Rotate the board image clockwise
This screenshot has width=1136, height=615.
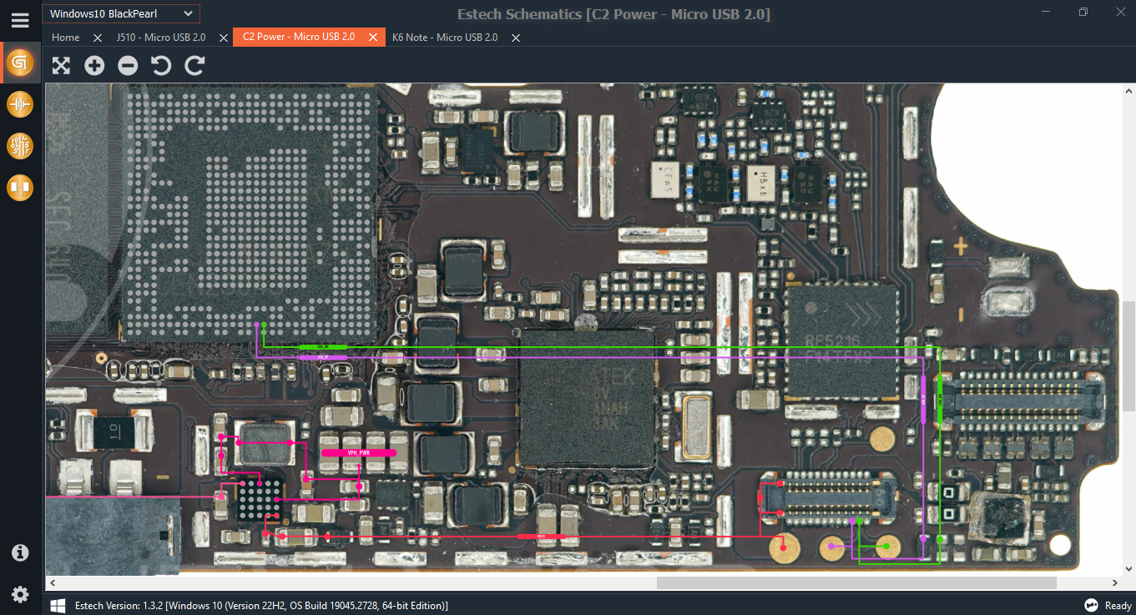(x=194, y=65)
